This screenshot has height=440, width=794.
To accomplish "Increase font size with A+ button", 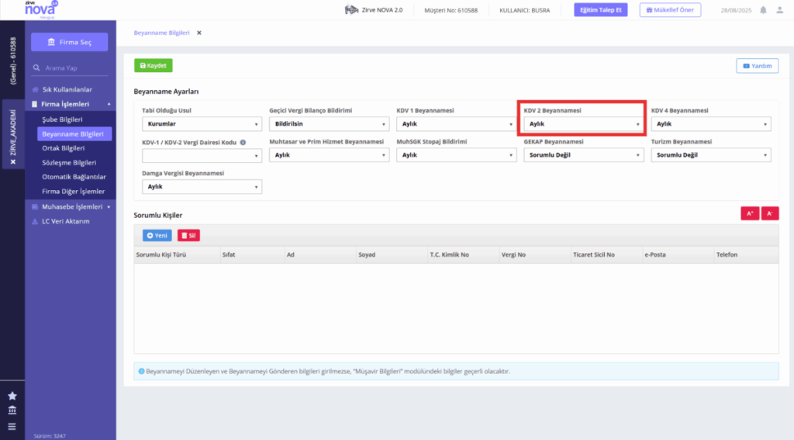I will [x=750, y=213].
